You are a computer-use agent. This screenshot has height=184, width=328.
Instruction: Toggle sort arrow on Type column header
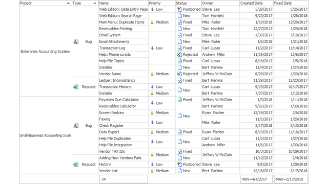95,3
